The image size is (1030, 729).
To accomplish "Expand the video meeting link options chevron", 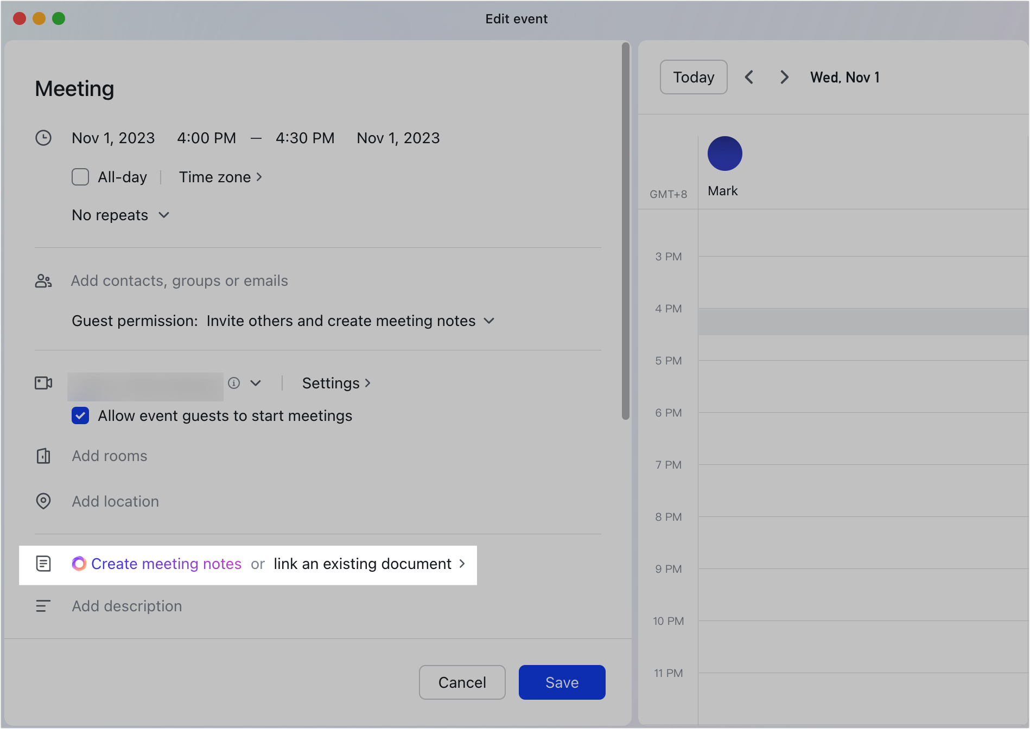I will [x=256, y=383].
